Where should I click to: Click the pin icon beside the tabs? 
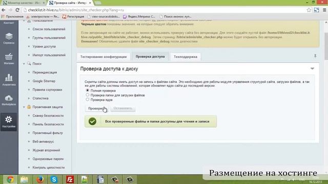tap(315, 56)
